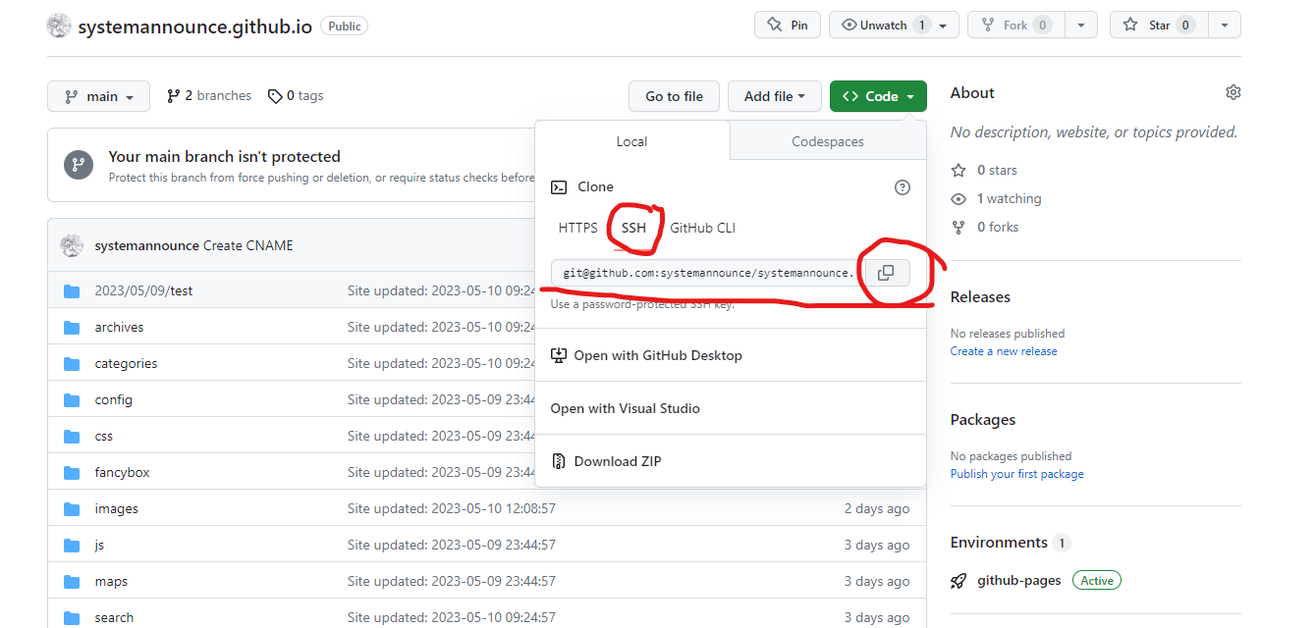1315x628 pixels.
Task: Pin this repository with the Pin button
Action: click(788, 26)
